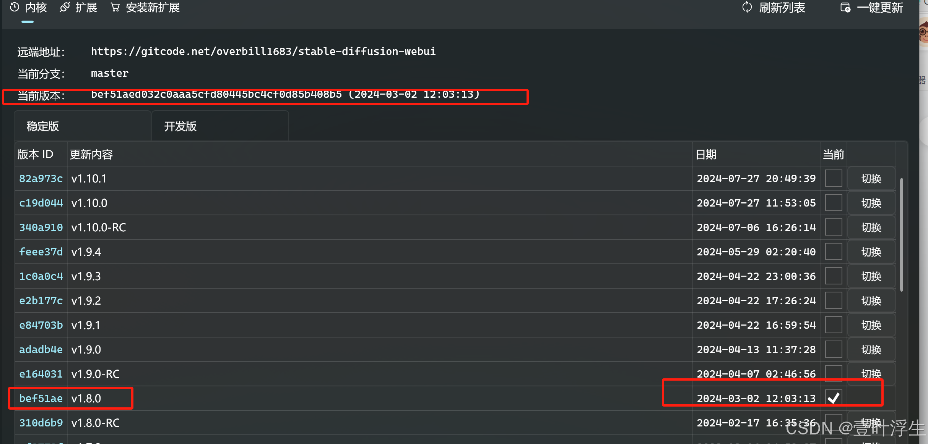This screenshot has height=444, width=928.
Task: Check the 当前 checkbox for v1.9.4
Action: pyautogui.click(x=834, y=251)
